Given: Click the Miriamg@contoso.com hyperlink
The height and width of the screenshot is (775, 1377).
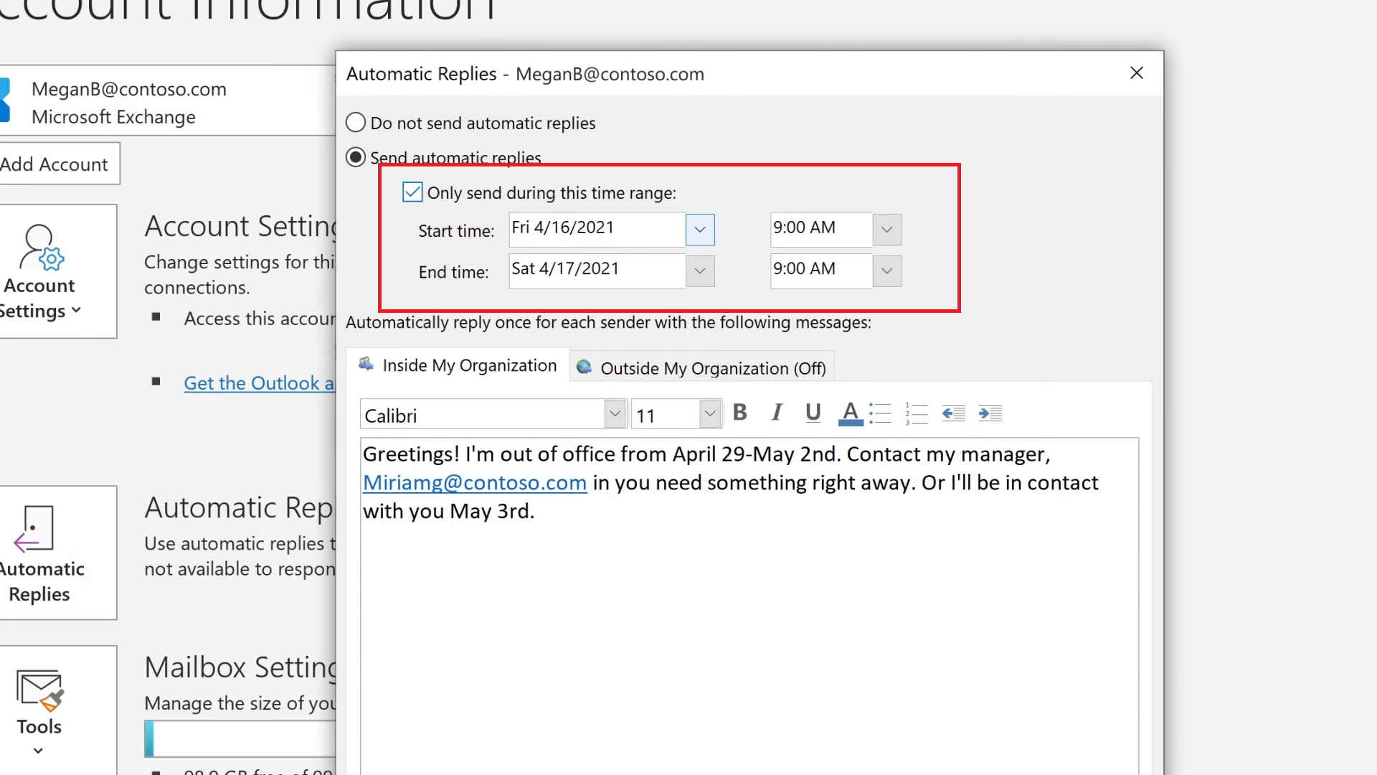Looking at the screenshot, I should pyautogui.click(x=475, y=482).
